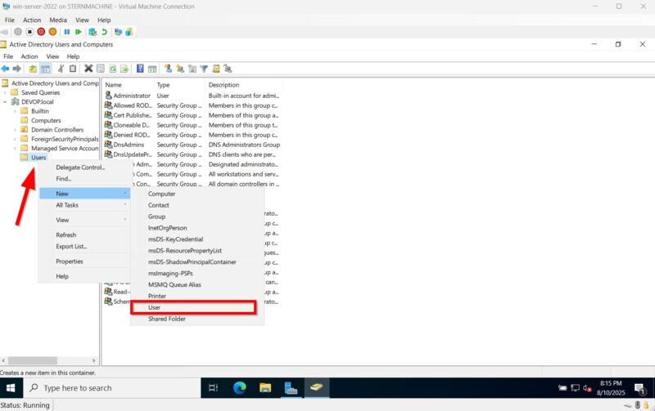Open the Media menu of VM Connection

pyautogui.click(x=58, y=20)
